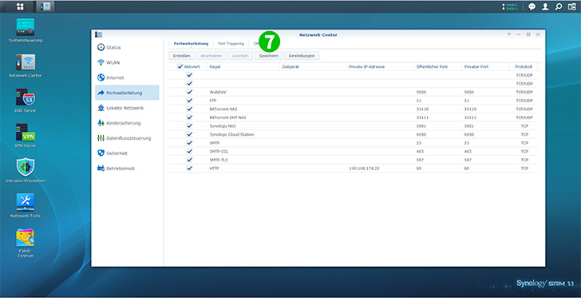Select the Netzwerk-Center taskbar icon

pyautogui.click(x=45, y=6)
